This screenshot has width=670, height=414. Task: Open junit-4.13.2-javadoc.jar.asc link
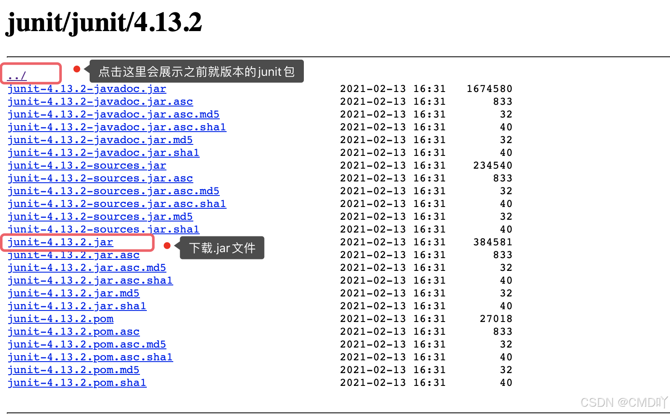point(100,102)
